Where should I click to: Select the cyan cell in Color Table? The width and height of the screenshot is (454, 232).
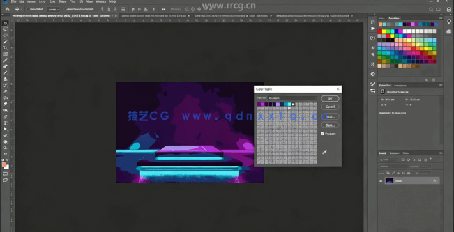point(289,104)
